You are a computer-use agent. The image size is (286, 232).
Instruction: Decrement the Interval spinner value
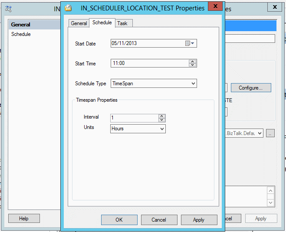tap(161, 120)
